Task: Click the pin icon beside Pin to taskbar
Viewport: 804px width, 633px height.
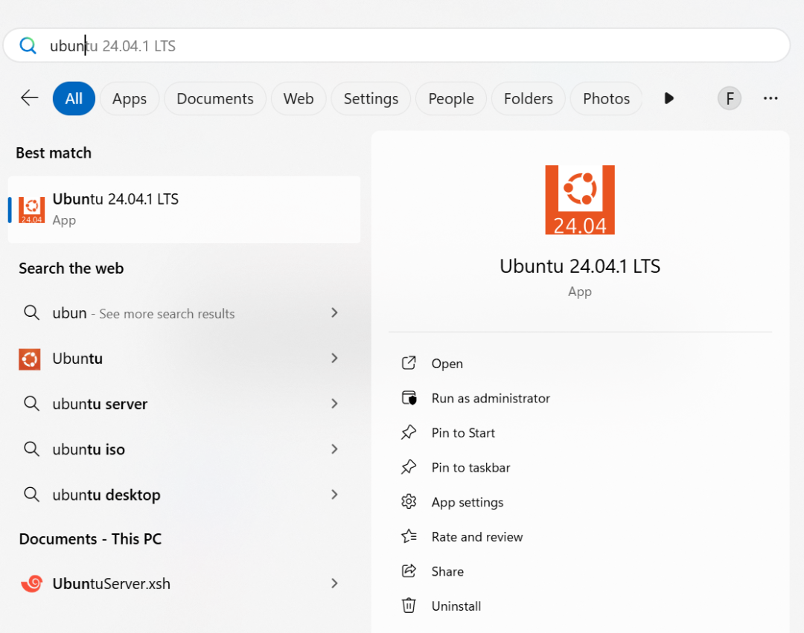Action: 409,467
